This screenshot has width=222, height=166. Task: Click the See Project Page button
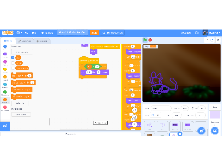tap(112, 33)
